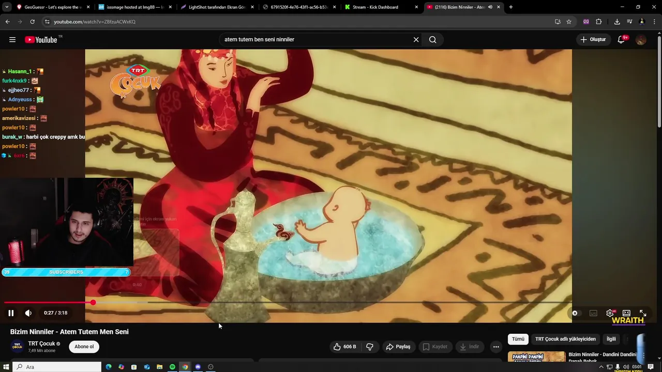Open the account avatar menu
Viewport: 662px width, 372px height.
click(641, 40)
